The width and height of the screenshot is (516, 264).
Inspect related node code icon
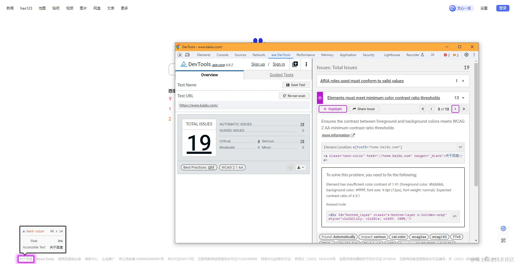point(455,216)
